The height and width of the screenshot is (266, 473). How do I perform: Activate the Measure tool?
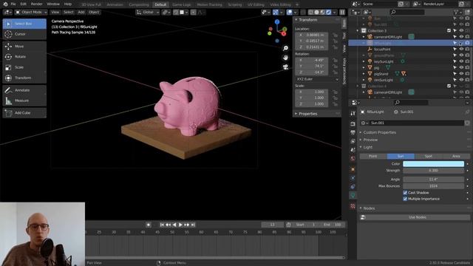click(x=24, y=100)
